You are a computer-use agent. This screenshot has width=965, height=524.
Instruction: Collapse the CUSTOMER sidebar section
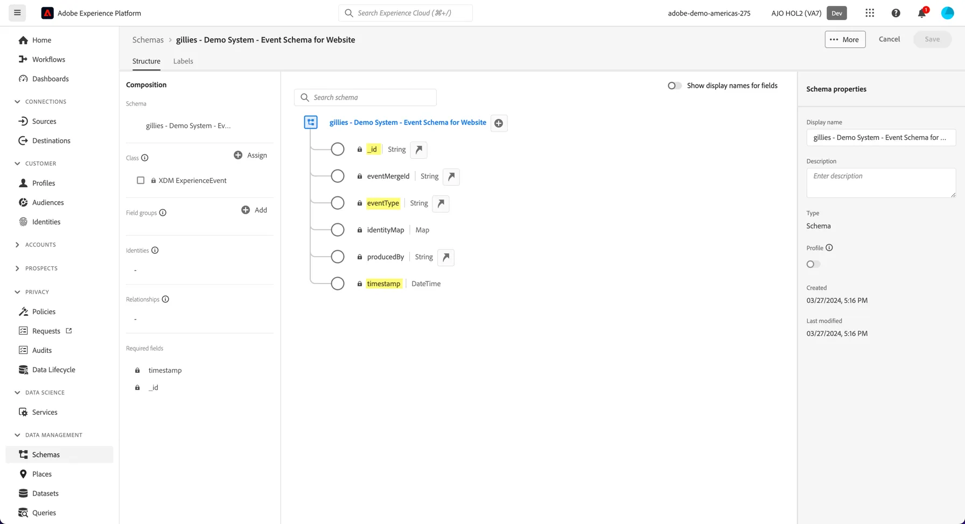click(x=17, y=164)
